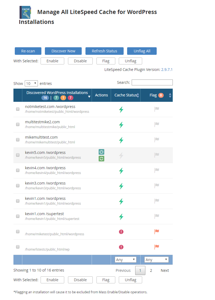Click the green lightning cache status icon for kevin4.com
The width and height of the screenshot is (215, 300).
[121, 170]
